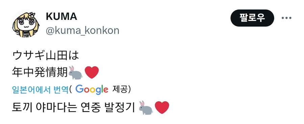Click the red heart in the Japanese text

(x=92, y=73)
